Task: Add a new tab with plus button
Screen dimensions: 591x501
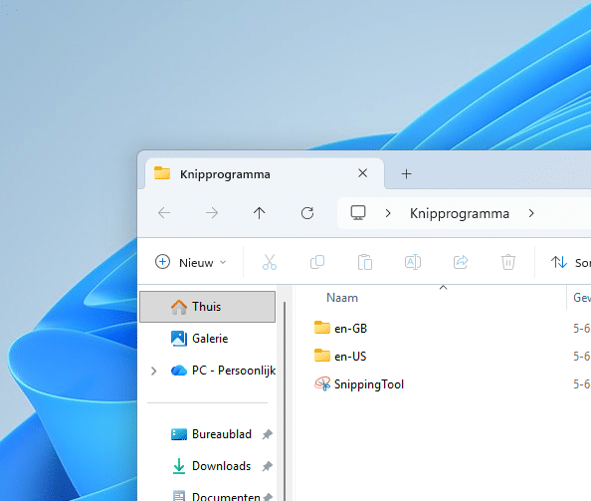Action: tap(406, 174)
